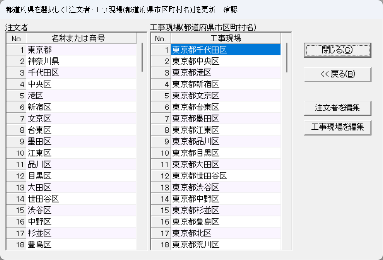The image size is (383, 260).
Task: Select 目黒区 in the 注文者 list
Action: tap(81, 177)
